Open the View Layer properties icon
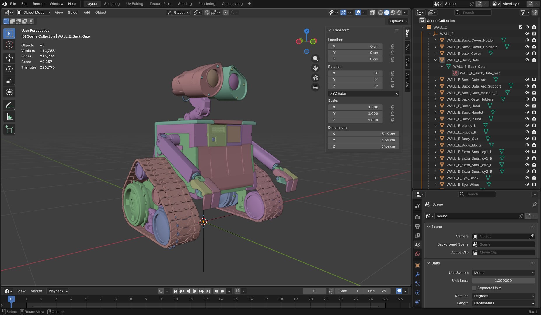Screen dimensions: 541x315 pos(417,235)
